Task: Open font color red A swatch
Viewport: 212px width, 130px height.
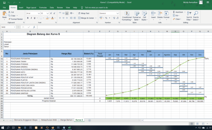Action: [52, 18]
